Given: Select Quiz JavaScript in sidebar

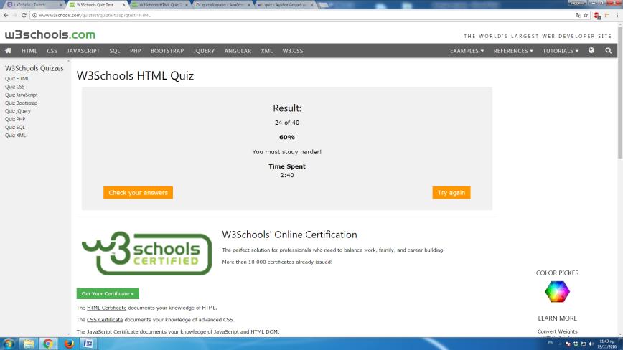Looking at the screenshot, I should click(22, 95).
